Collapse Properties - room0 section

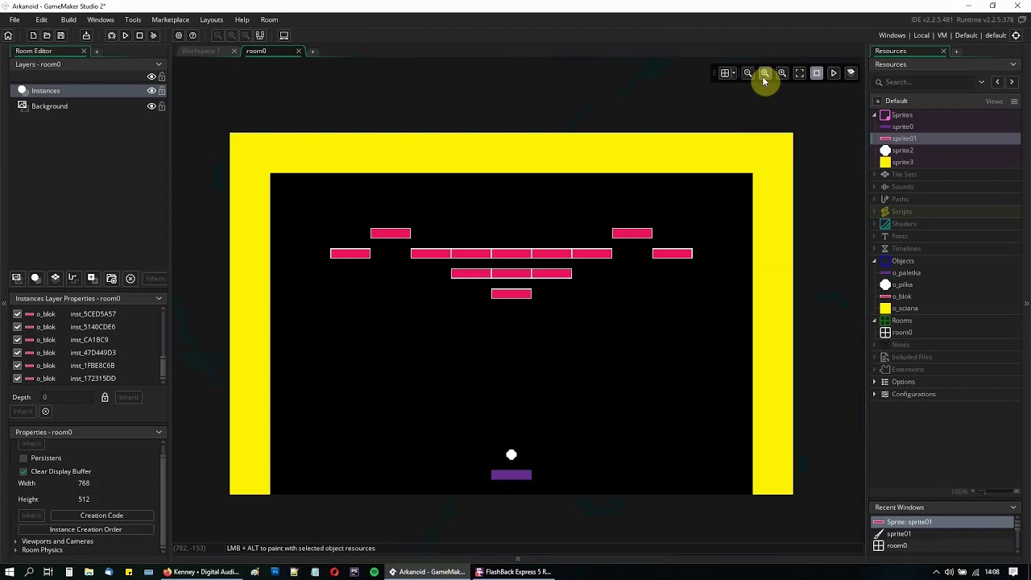pyautogui.click(x=159, y=433)
